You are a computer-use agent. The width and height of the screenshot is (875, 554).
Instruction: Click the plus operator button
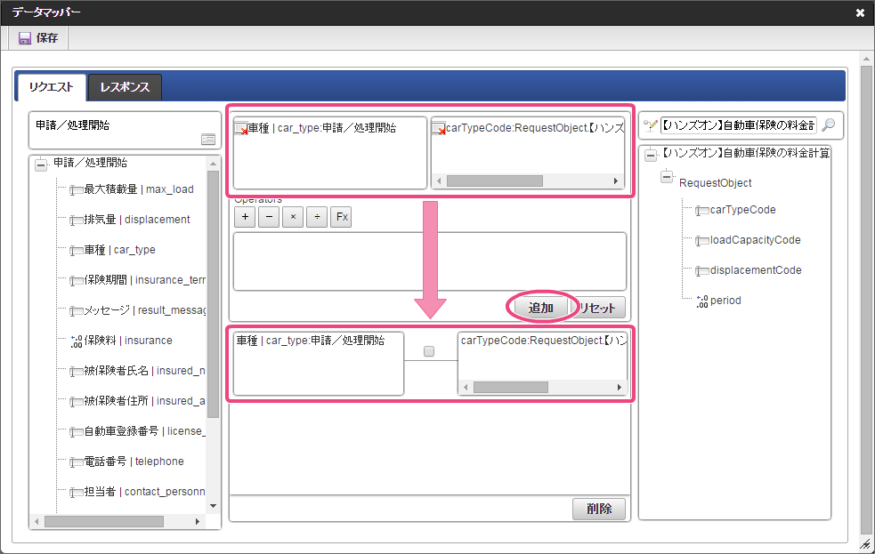tap(245, 217)
